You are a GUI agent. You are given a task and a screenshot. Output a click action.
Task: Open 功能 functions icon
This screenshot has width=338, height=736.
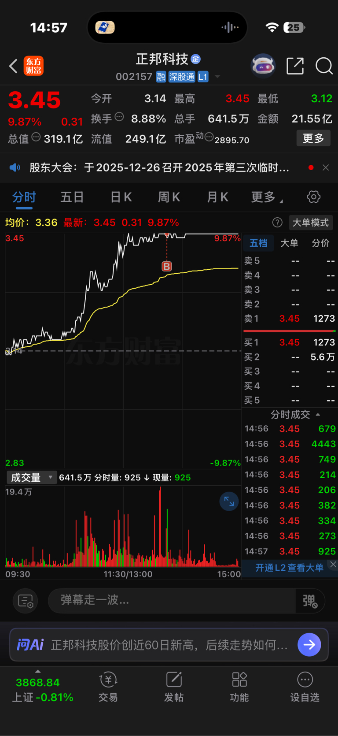click(x=239, y=687)
